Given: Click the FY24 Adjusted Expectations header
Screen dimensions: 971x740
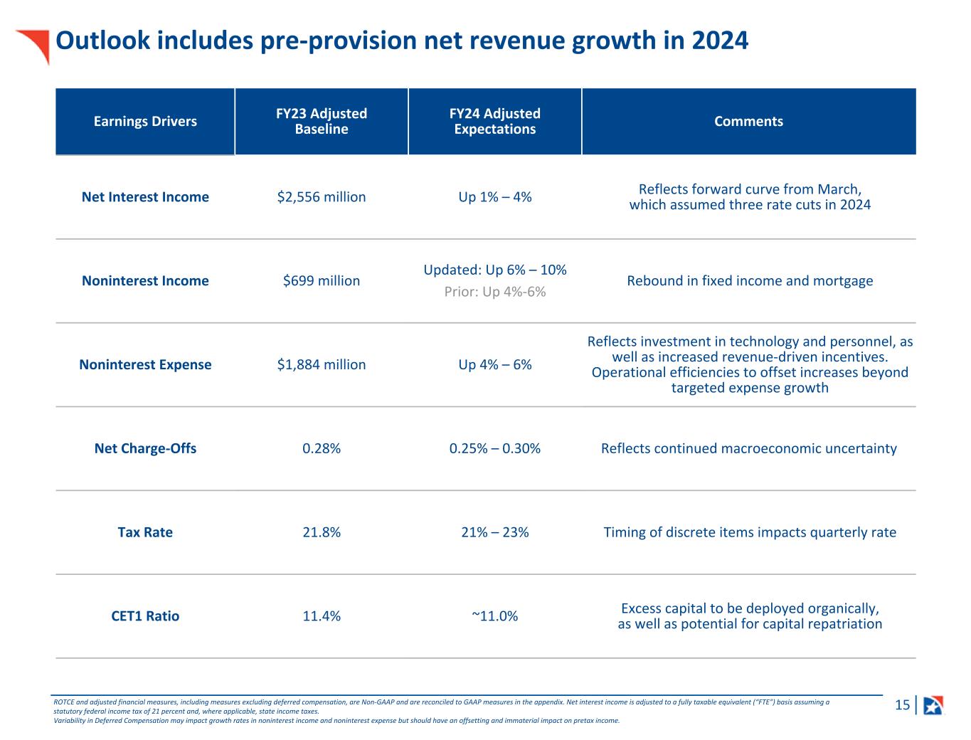Looking at the screenshot, I should click(495, 122).
